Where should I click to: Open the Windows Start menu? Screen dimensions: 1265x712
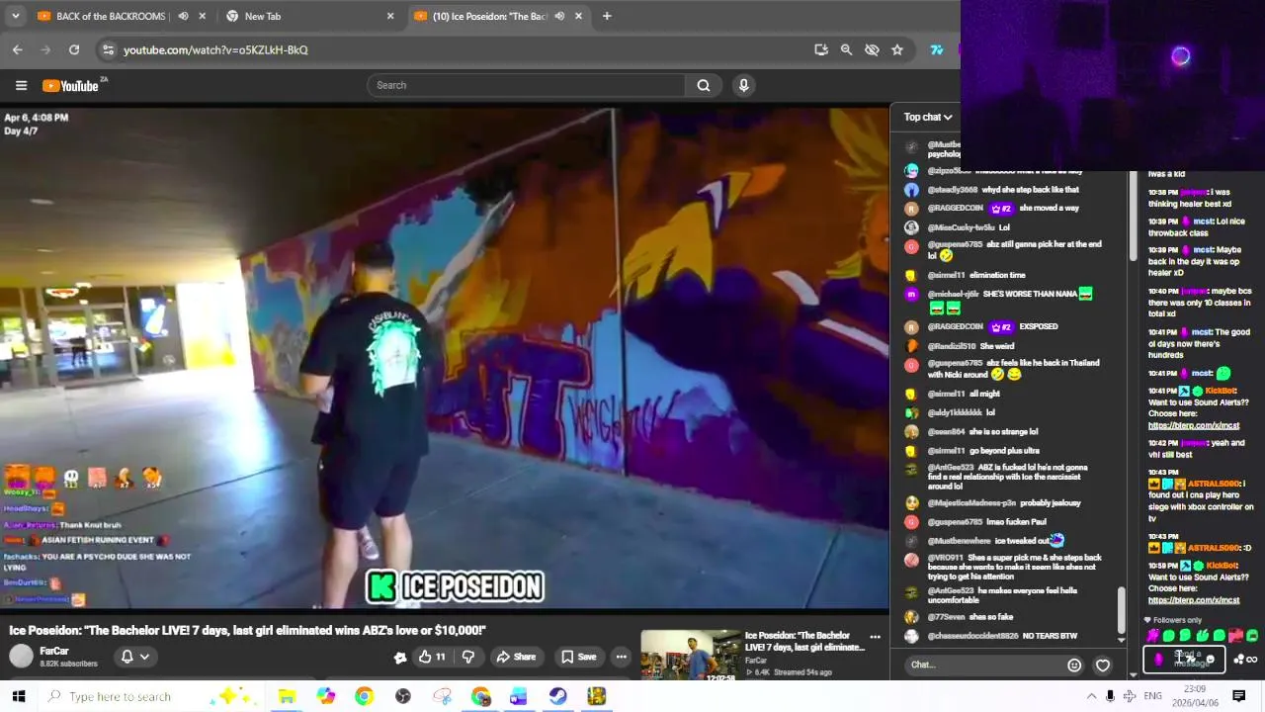coord(18,696)
